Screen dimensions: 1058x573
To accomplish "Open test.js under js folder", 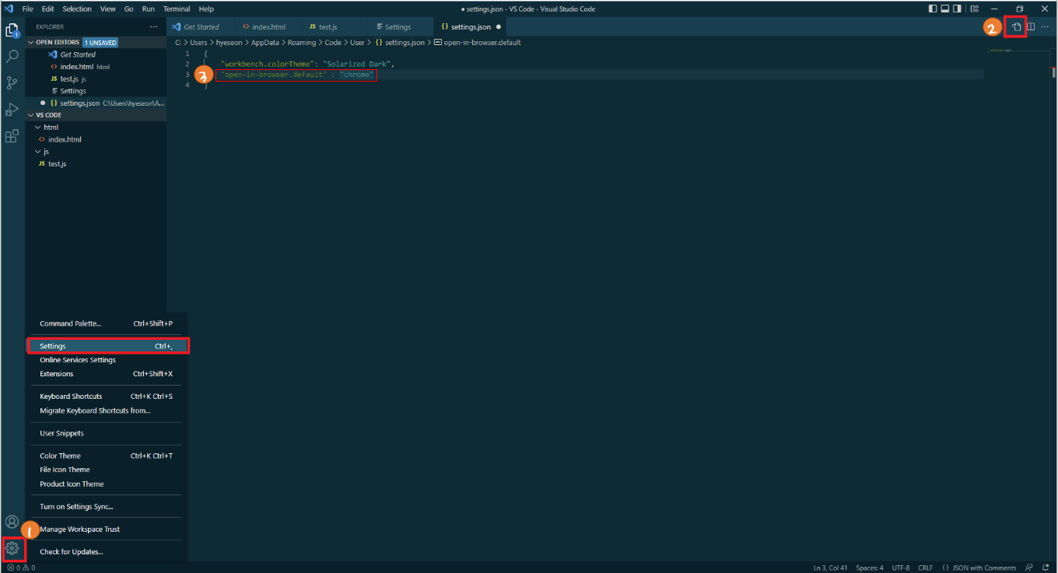I will [x=96, y=164].
